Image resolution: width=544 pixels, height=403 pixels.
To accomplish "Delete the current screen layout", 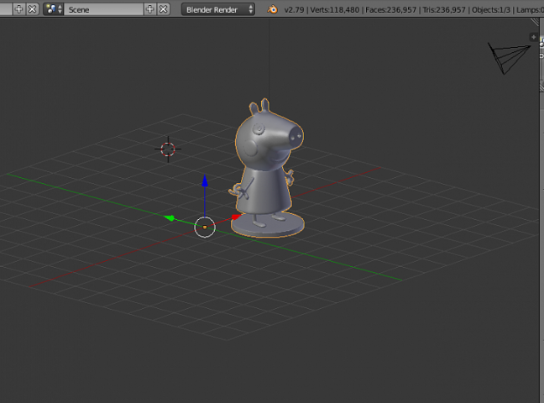I will coord(32,9).
